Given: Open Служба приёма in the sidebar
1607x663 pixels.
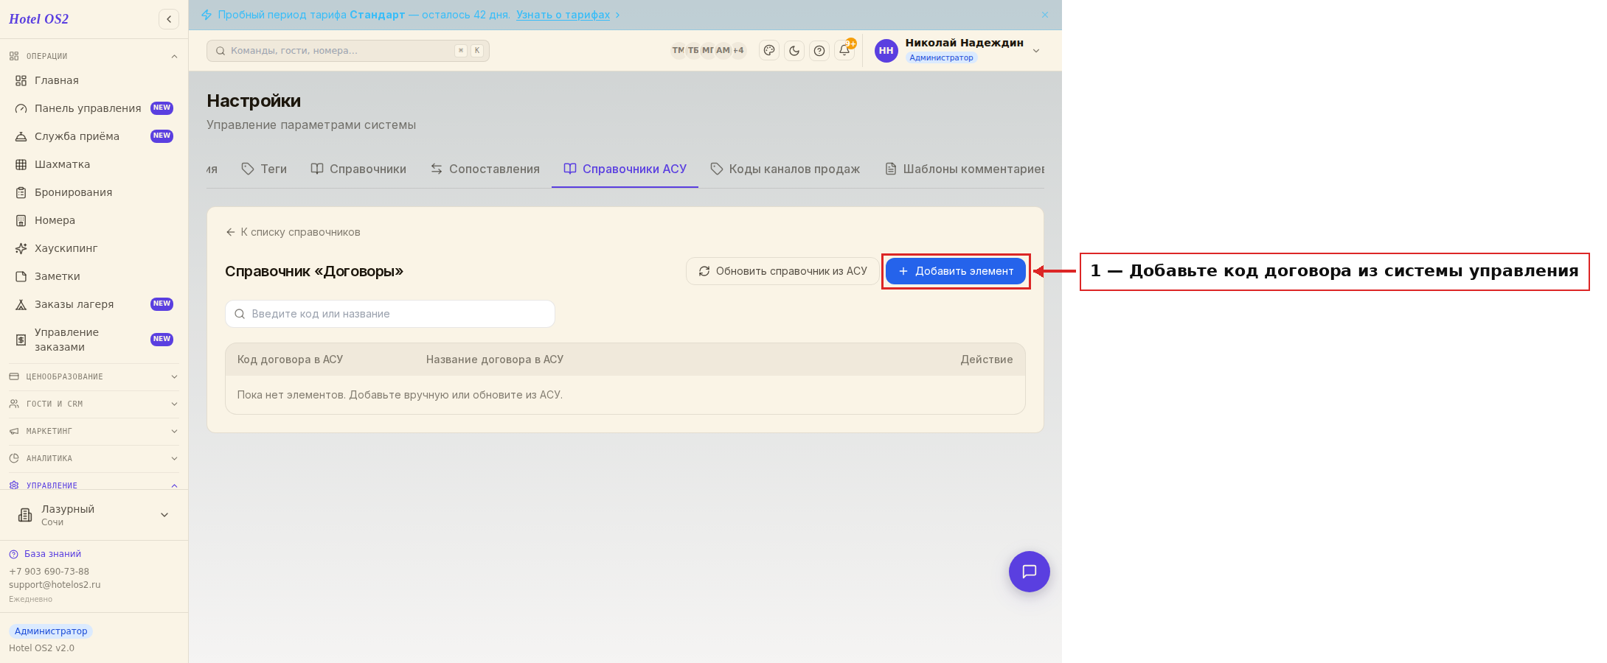Looking at the screenshot, I should tap(94, 136).
